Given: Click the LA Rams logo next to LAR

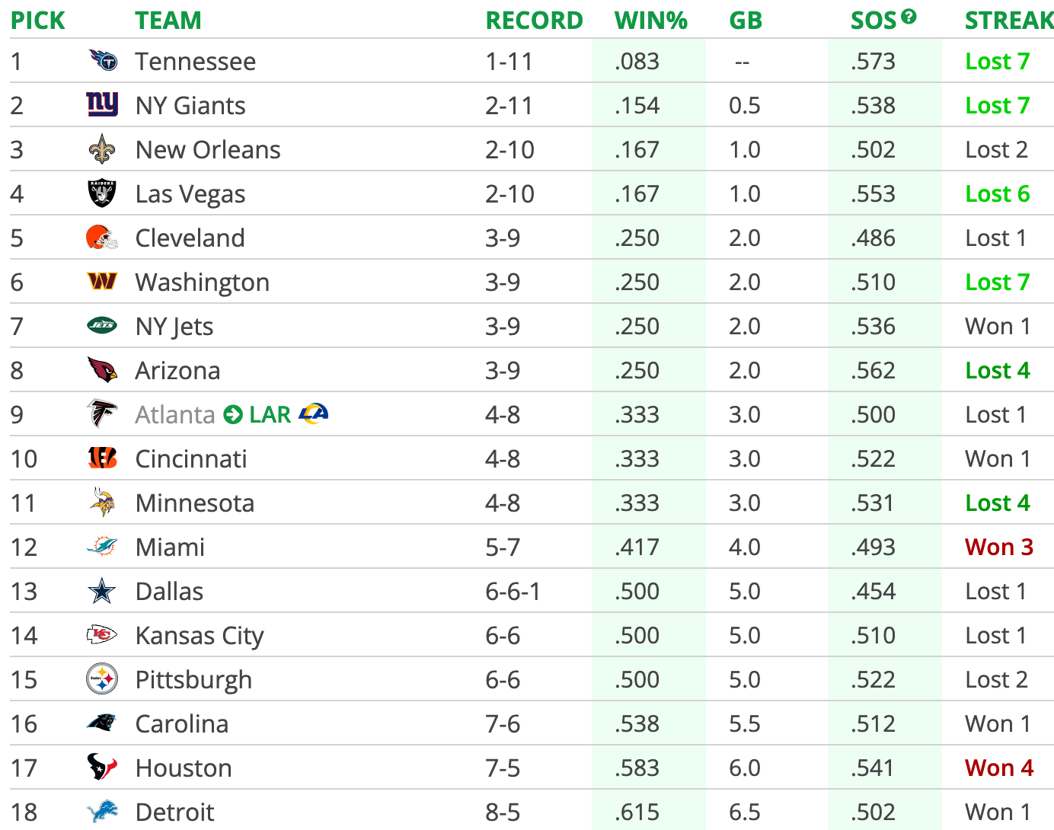Looking at the screenshot, I should point(314,413).
